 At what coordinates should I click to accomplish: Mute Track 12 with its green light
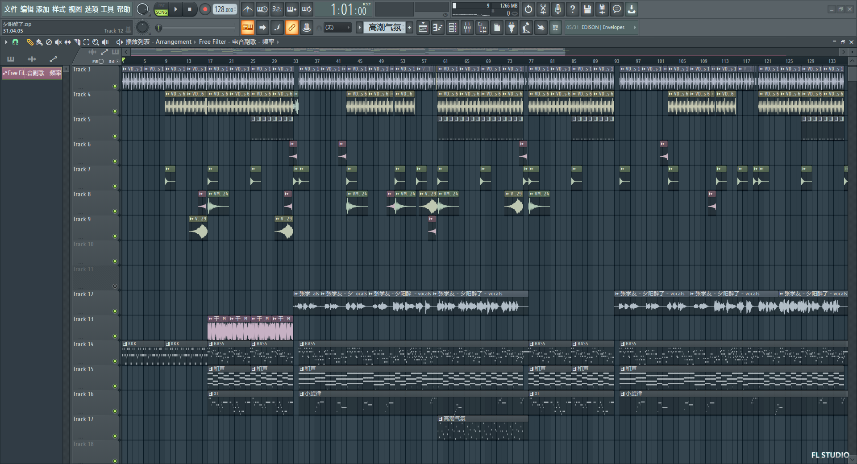pos(115,311)
